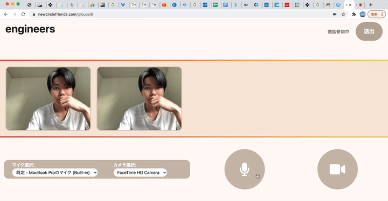Switch to the solid red icon tab
The image size is (388, 201).
[x=287, y=5]
